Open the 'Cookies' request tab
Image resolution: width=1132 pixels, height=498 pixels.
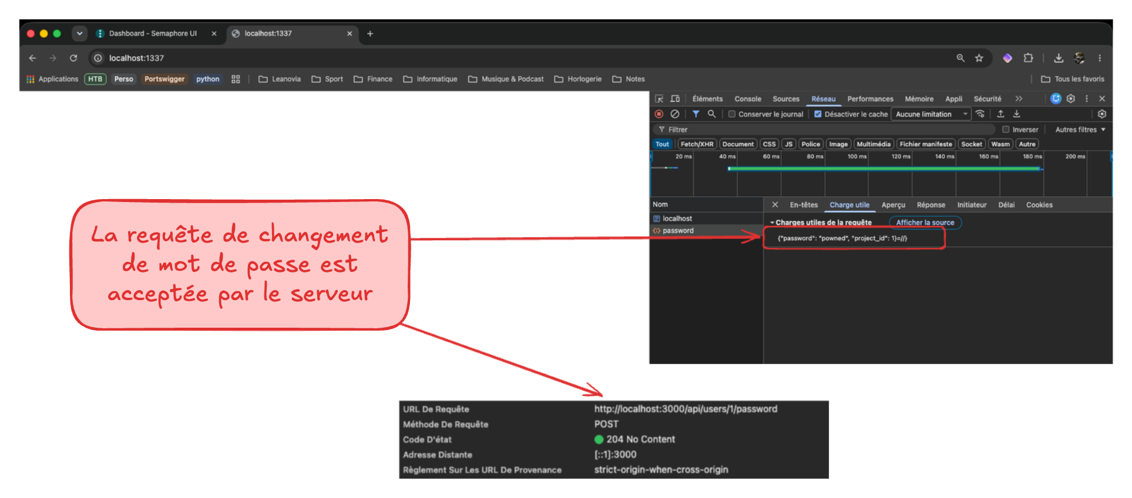[1039, 205]
